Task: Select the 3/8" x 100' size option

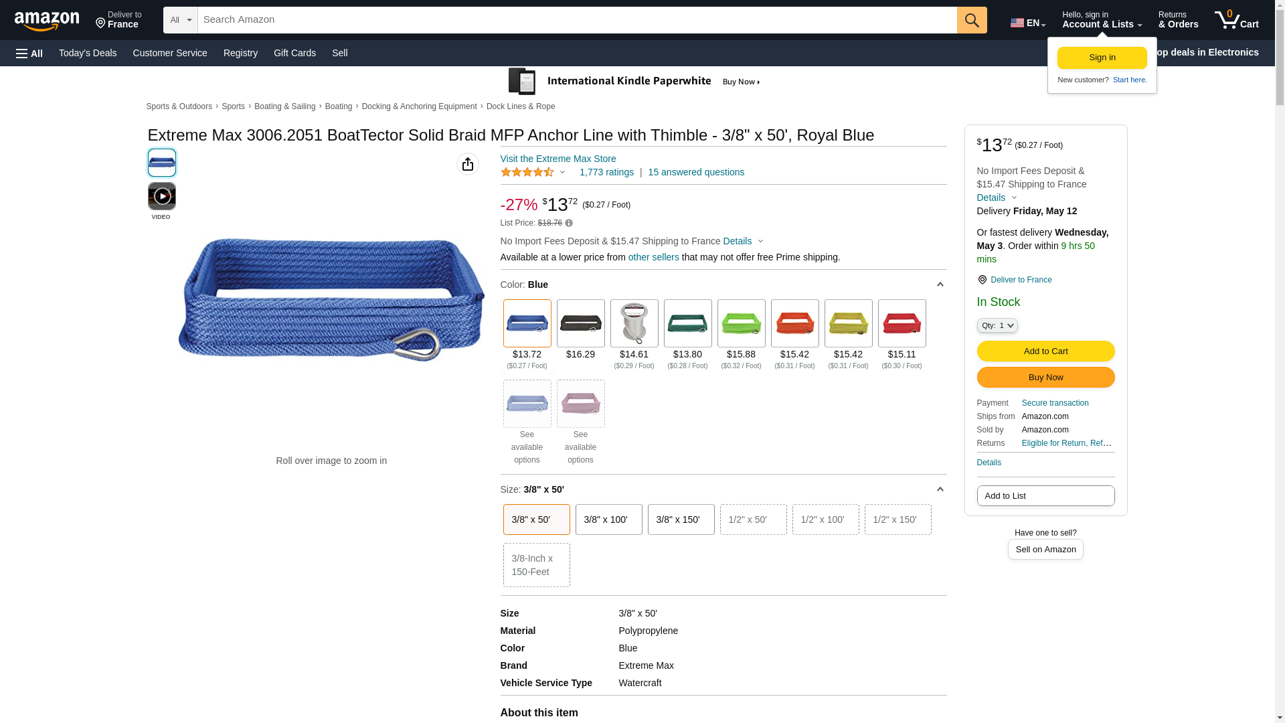Action: [608, 519]
